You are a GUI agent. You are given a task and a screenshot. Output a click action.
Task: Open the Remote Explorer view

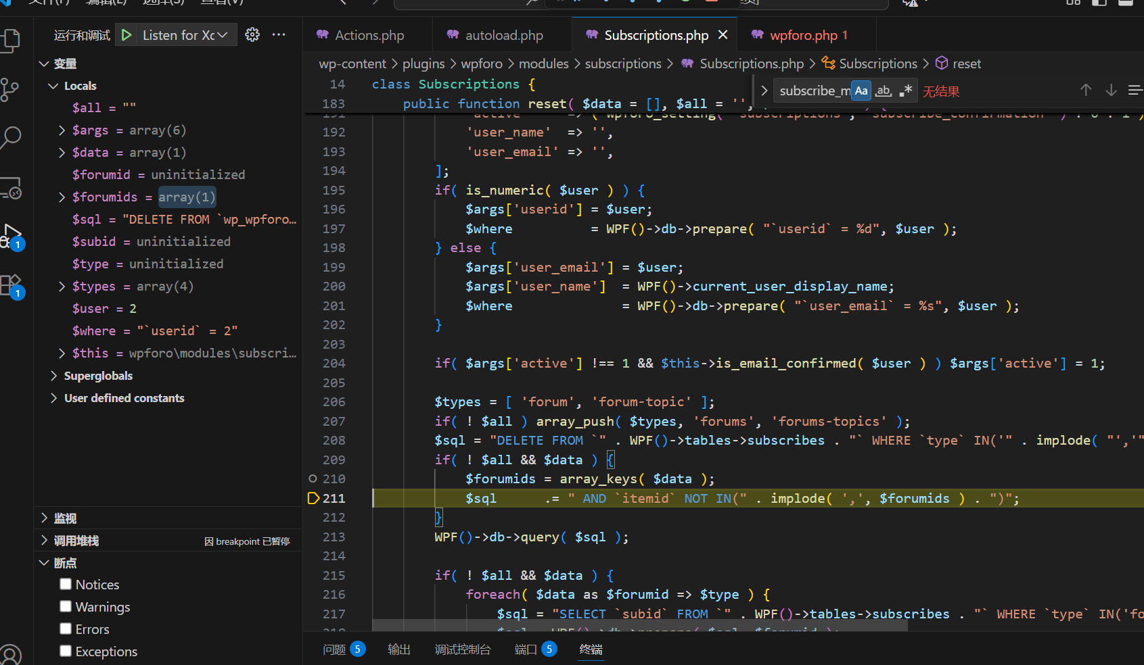[x=12, y=188]
